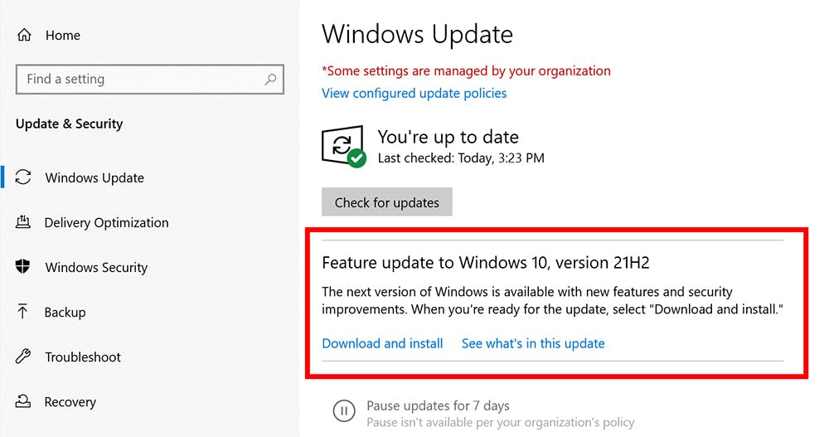Click Pause updates for 7 days
This screenshot has height=437, width=829.
point(438,406)
